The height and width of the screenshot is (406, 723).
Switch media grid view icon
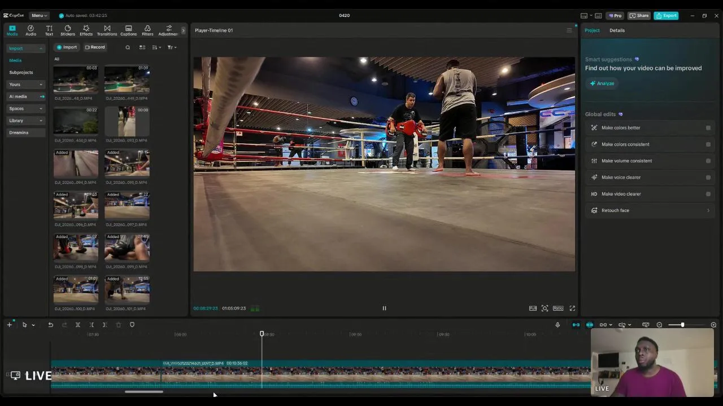coord(142,47)
